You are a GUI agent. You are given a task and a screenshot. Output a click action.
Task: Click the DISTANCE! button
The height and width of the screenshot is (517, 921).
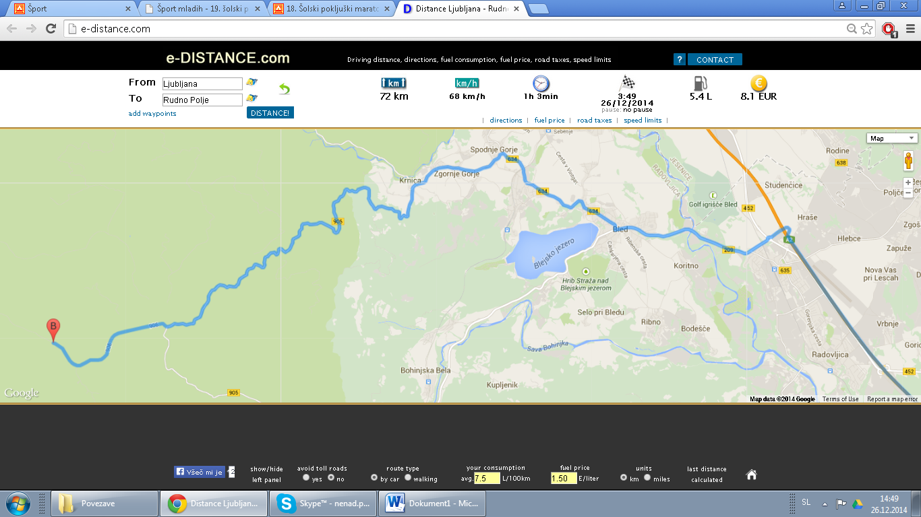[270, 113]
